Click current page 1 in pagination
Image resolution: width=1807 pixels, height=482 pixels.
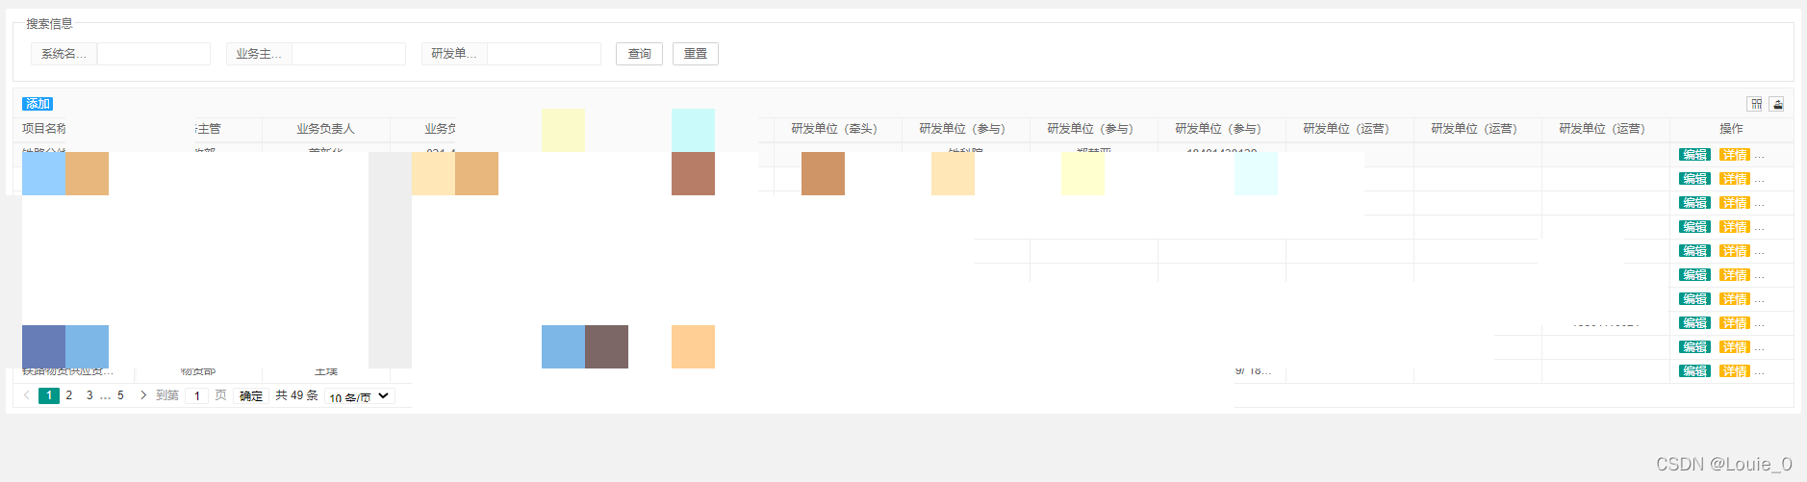[49, 395]
